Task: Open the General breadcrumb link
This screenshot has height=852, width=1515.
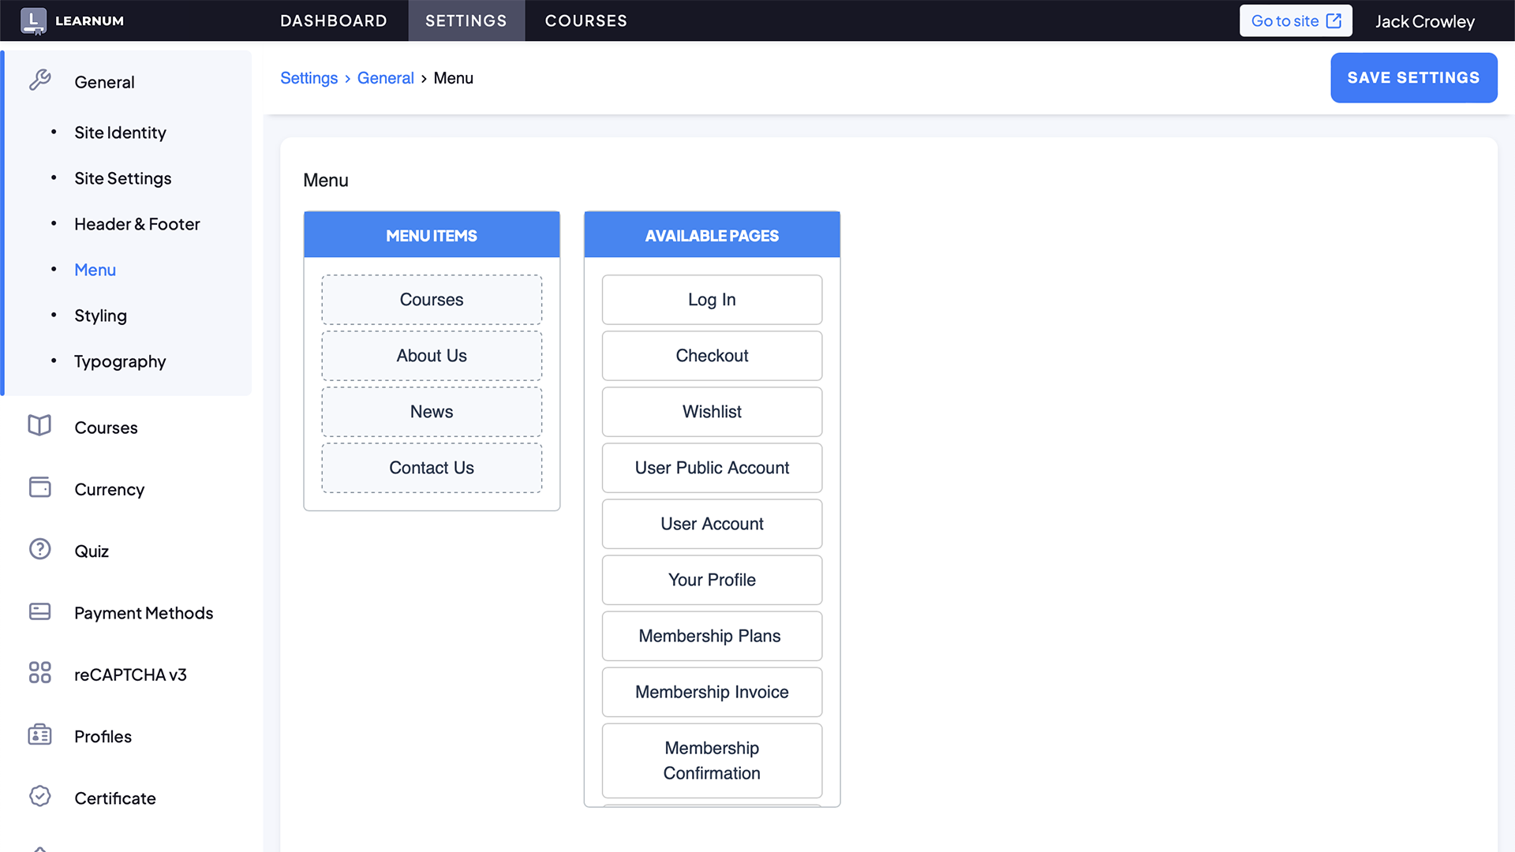Action: [386, 77]
